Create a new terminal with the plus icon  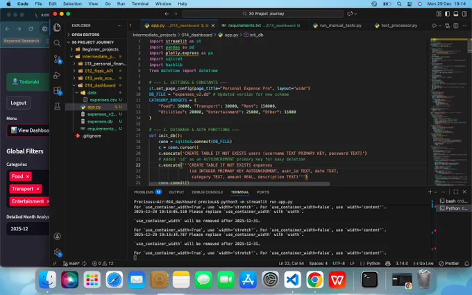click(430, 192)
